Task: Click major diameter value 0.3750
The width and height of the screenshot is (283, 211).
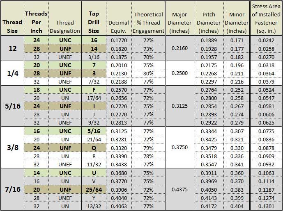Action: pyautogui.click(x=180, y=147)
